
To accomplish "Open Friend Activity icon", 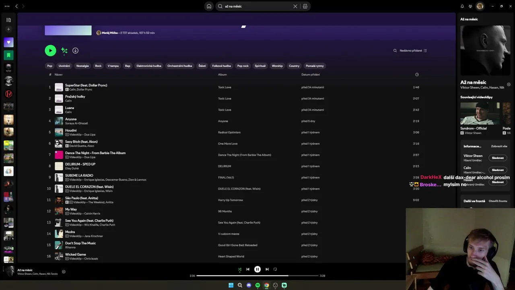I will coord(470,6).
